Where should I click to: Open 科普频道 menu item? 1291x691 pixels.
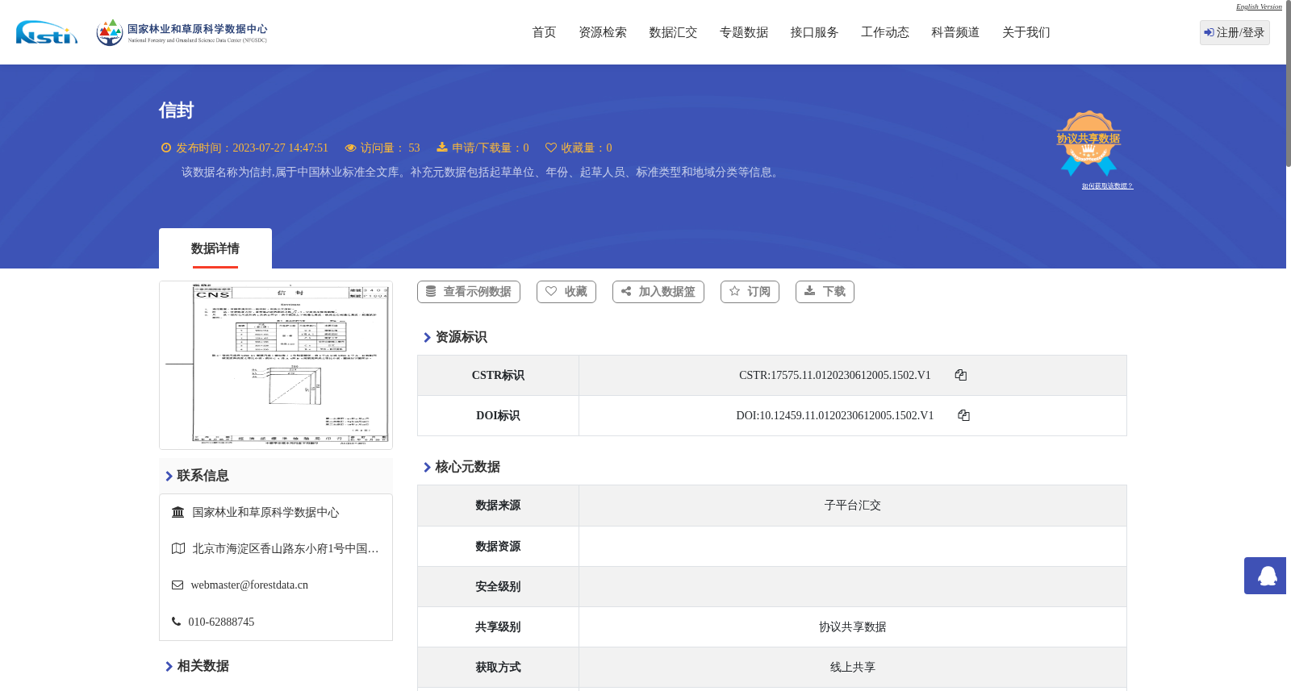point(955,32)
